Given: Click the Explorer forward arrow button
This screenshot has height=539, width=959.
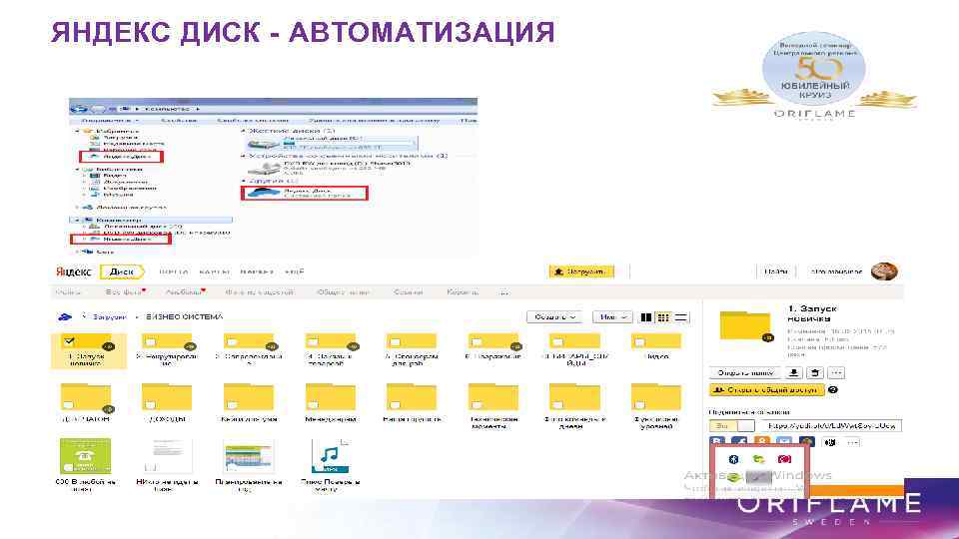Looking at the screenshot, I should pyautogui.click(x=97, y=109).
